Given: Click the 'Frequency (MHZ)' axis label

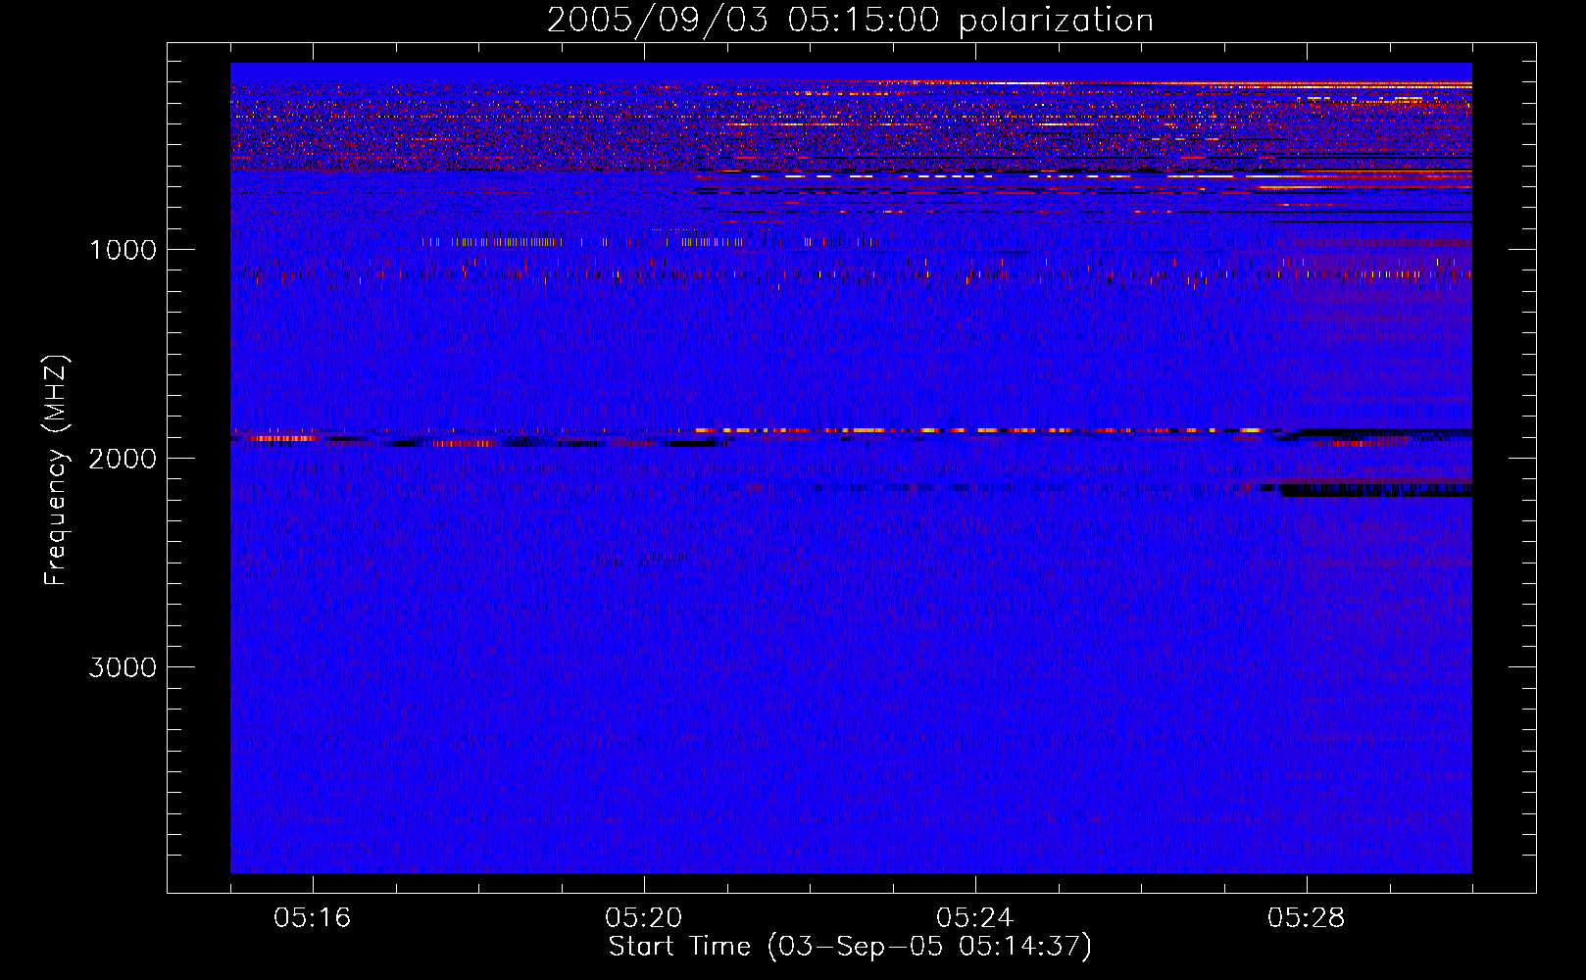Looking at the screenshot, I should pyautogui.click(x=56, y=470).
